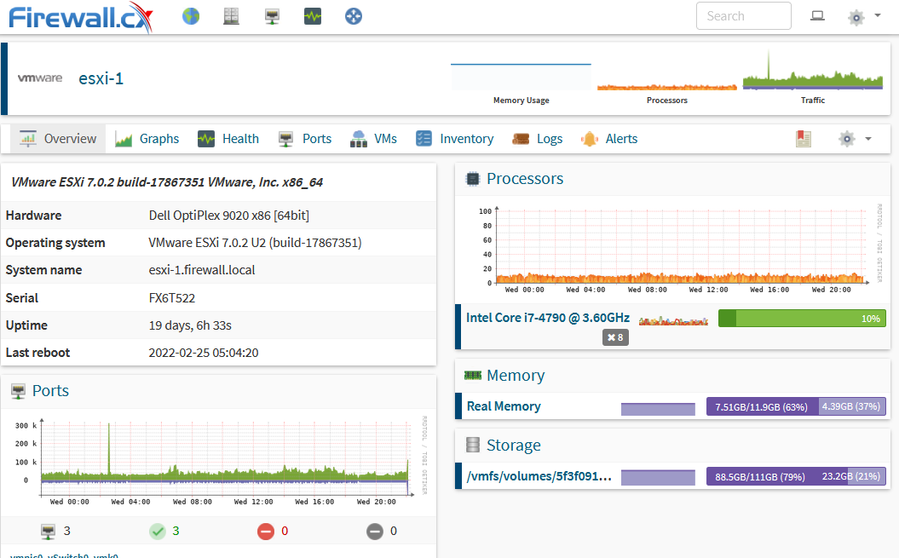The width and height of the screenshot is (899, 558).
Task: Click the Inventory checklist icon
Action: (x=424, y=139)
